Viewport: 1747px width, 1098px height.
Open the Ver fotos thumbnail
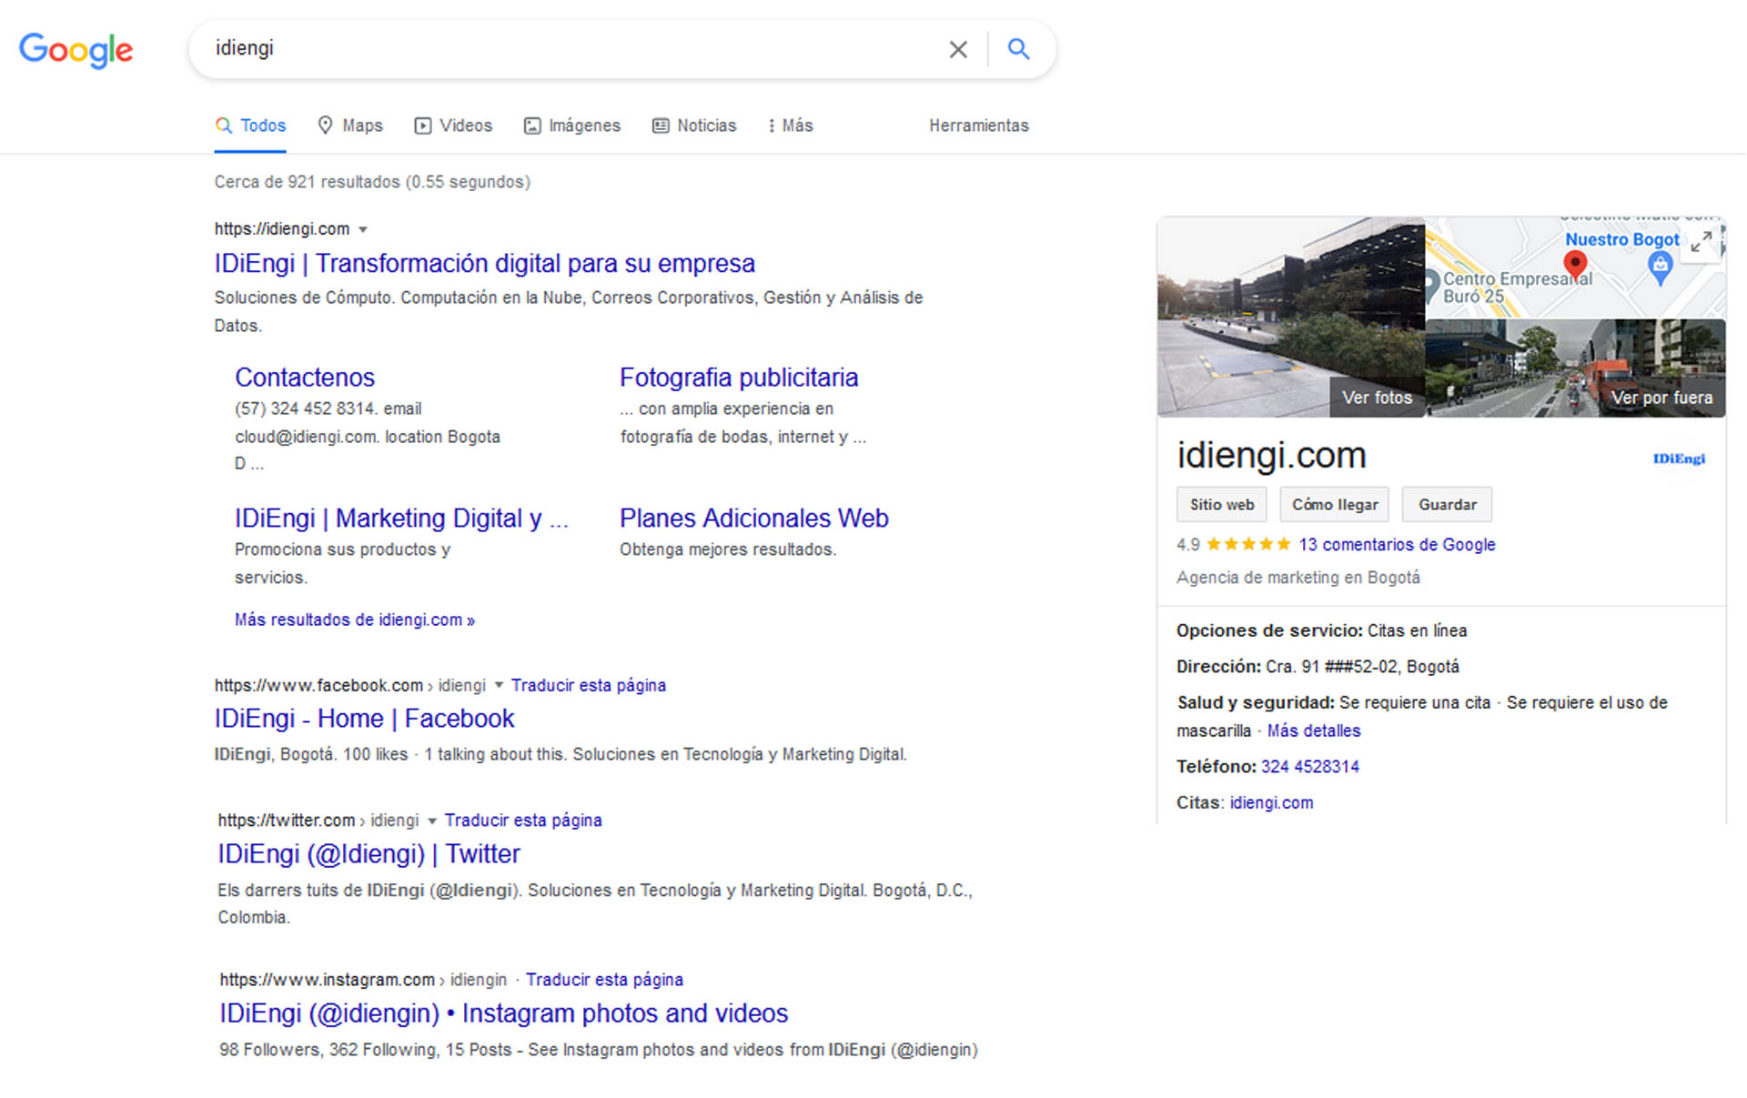pos(1376,398)
